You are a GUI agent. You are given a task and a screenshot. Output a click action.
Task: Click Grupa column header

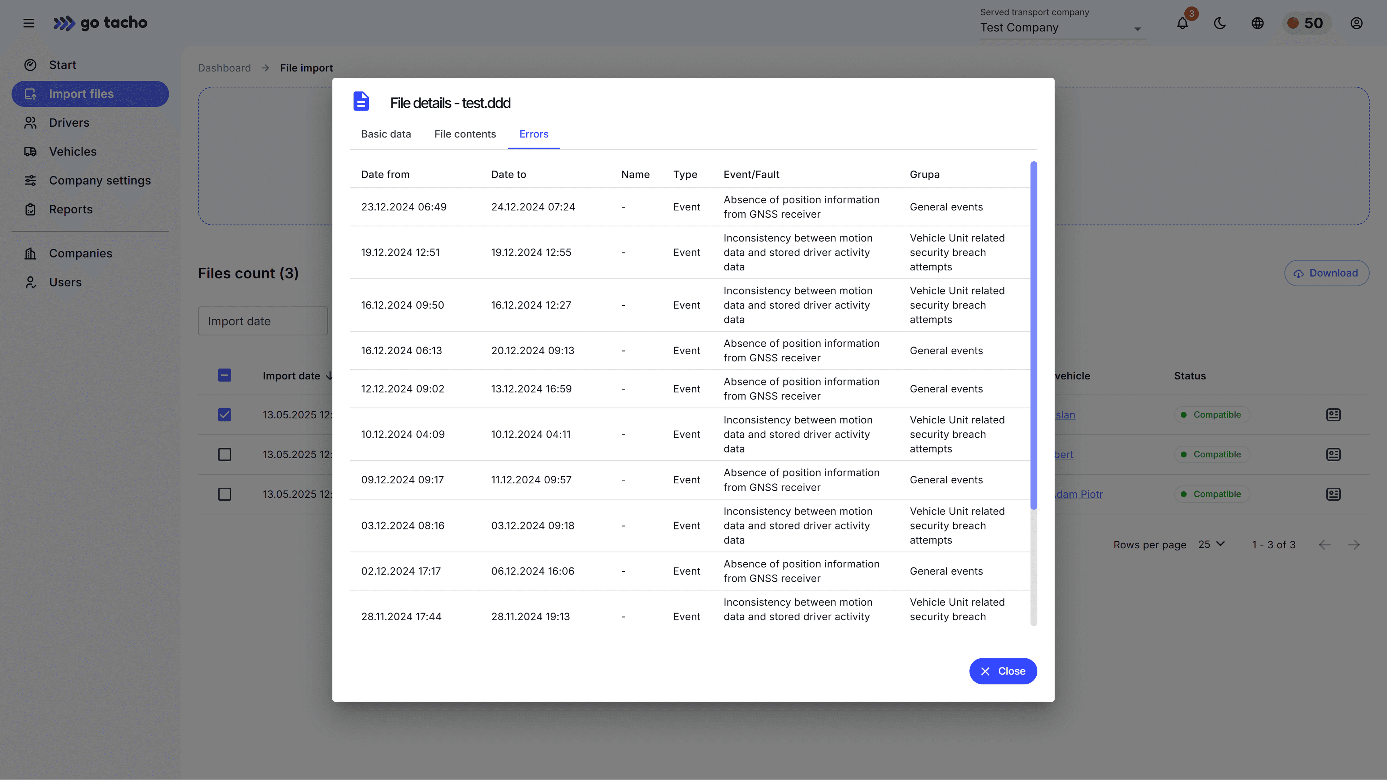[x=925, y=174]
